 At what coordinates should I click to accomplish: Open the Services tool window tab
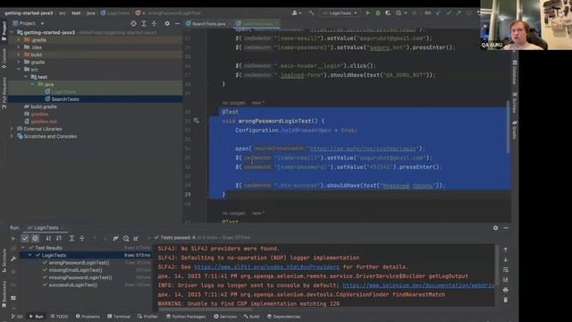coord(225,317)
